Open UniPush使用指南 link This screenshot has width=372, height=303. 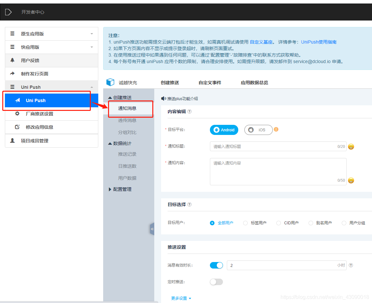pos(319,42)
